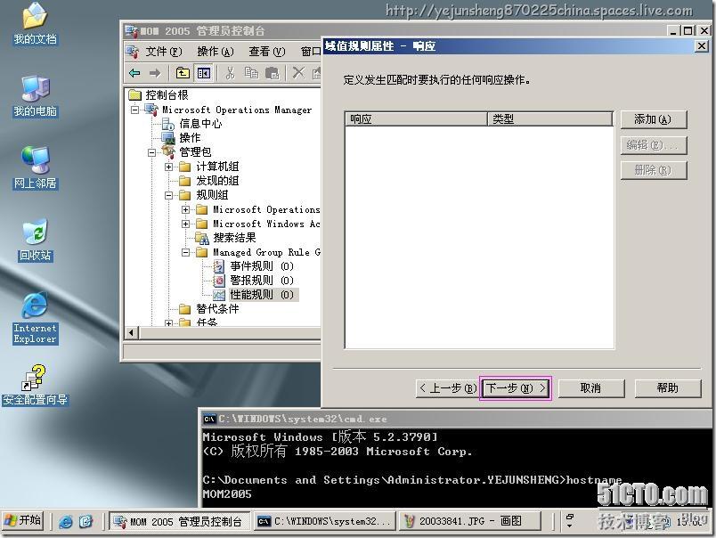716x538 pixels.
Task: Select the Recycle Bin desktop icon
Action: (35, 240)
